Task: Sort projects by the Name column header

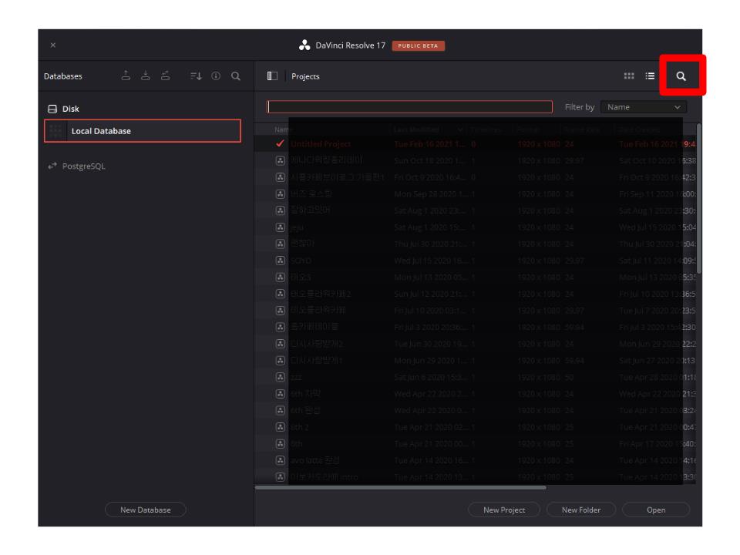Action: pyautogui.click(x=283, y=129)
